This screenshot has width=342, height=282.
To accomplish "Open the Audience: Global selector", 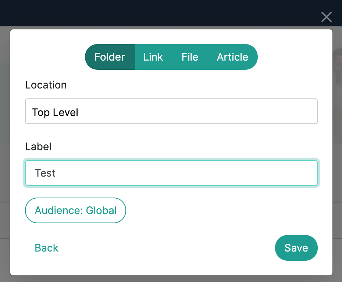I will tap(75, 210).
